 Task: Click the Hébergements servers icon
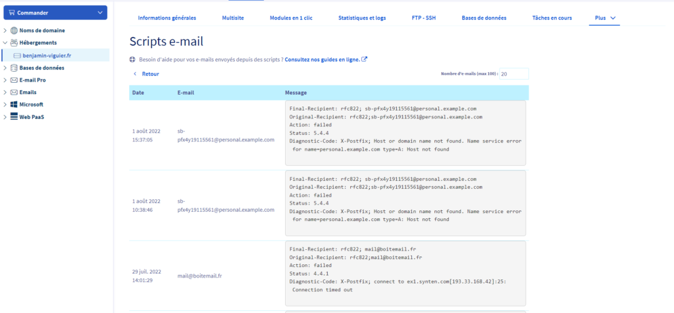(x=14, y=43)
